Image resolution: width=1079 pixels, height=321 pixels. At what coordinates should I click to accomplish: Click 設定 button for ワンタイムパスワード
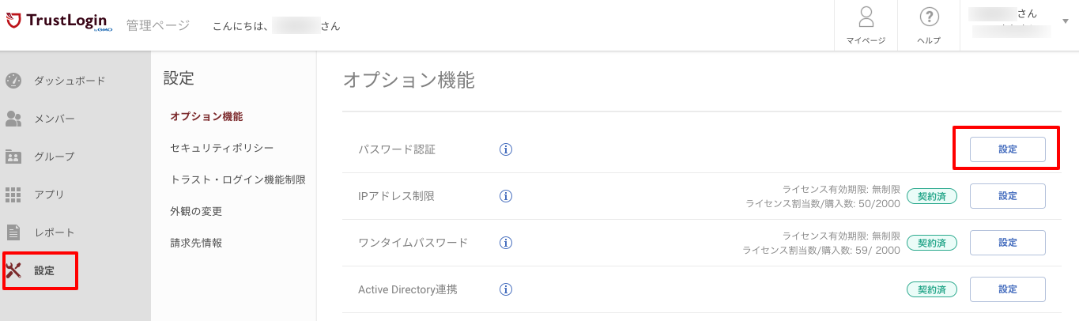[x=1008, y=243]
